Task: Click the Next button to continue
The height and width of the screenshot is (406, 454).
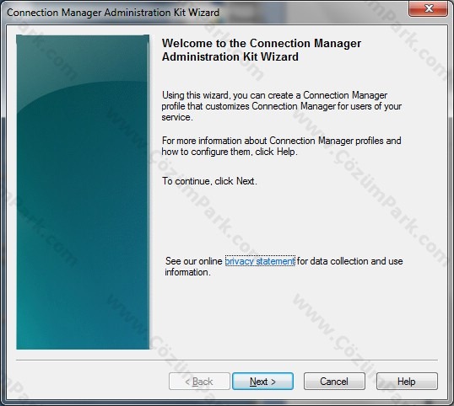Action: (262, 381)
